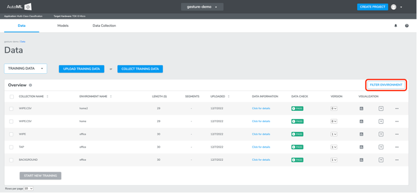This screenshot has height=193, width=417.
Task: Open the Rows per page dropdown
Action: click(29, 188)
